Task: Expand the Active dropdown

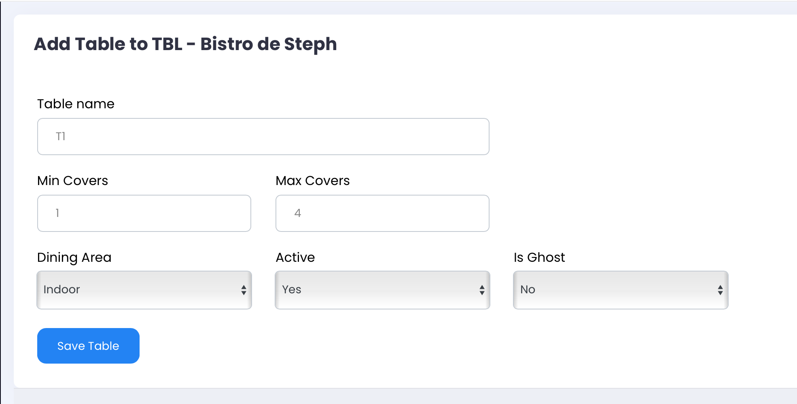Action: pos(382,290)
